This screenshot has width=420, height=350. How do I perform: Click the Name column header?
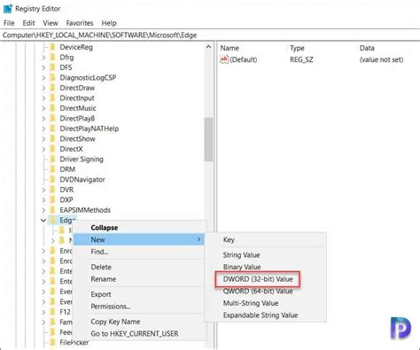point(229,48)
